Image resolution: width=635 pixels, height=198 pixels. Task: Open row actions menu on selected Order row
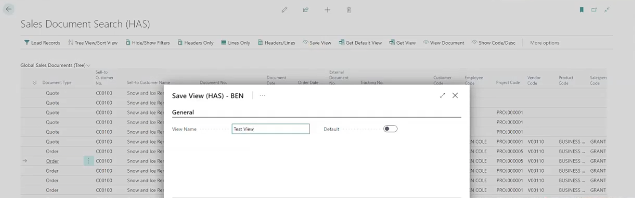[x=89, y=161]
